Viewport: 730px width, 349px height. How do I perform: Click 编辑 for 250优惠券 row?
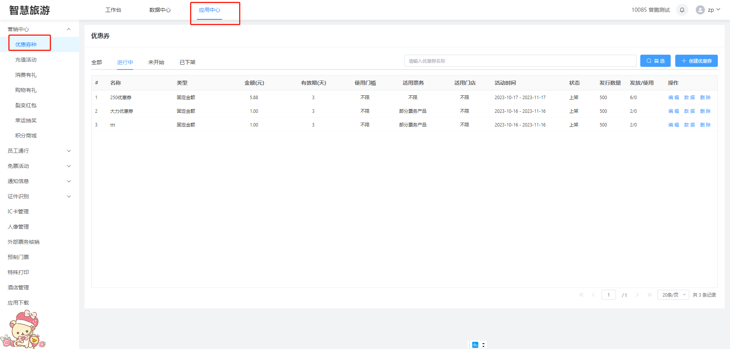point(673,98)
